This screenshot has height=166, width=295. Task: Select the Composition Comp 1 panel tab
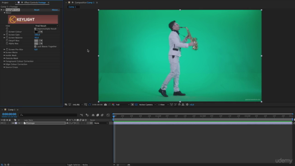pyautogui.click(x=84, y=3)
